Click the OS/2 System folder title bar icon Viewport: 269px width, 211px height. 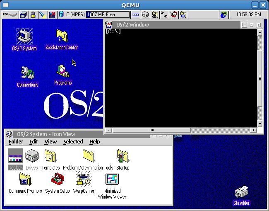[x=9, y=134]
